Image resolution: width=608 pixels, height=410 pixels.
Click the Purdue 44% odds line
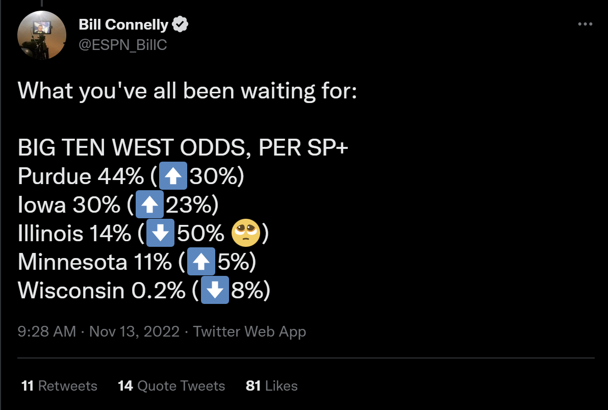[x=131, y=176]
